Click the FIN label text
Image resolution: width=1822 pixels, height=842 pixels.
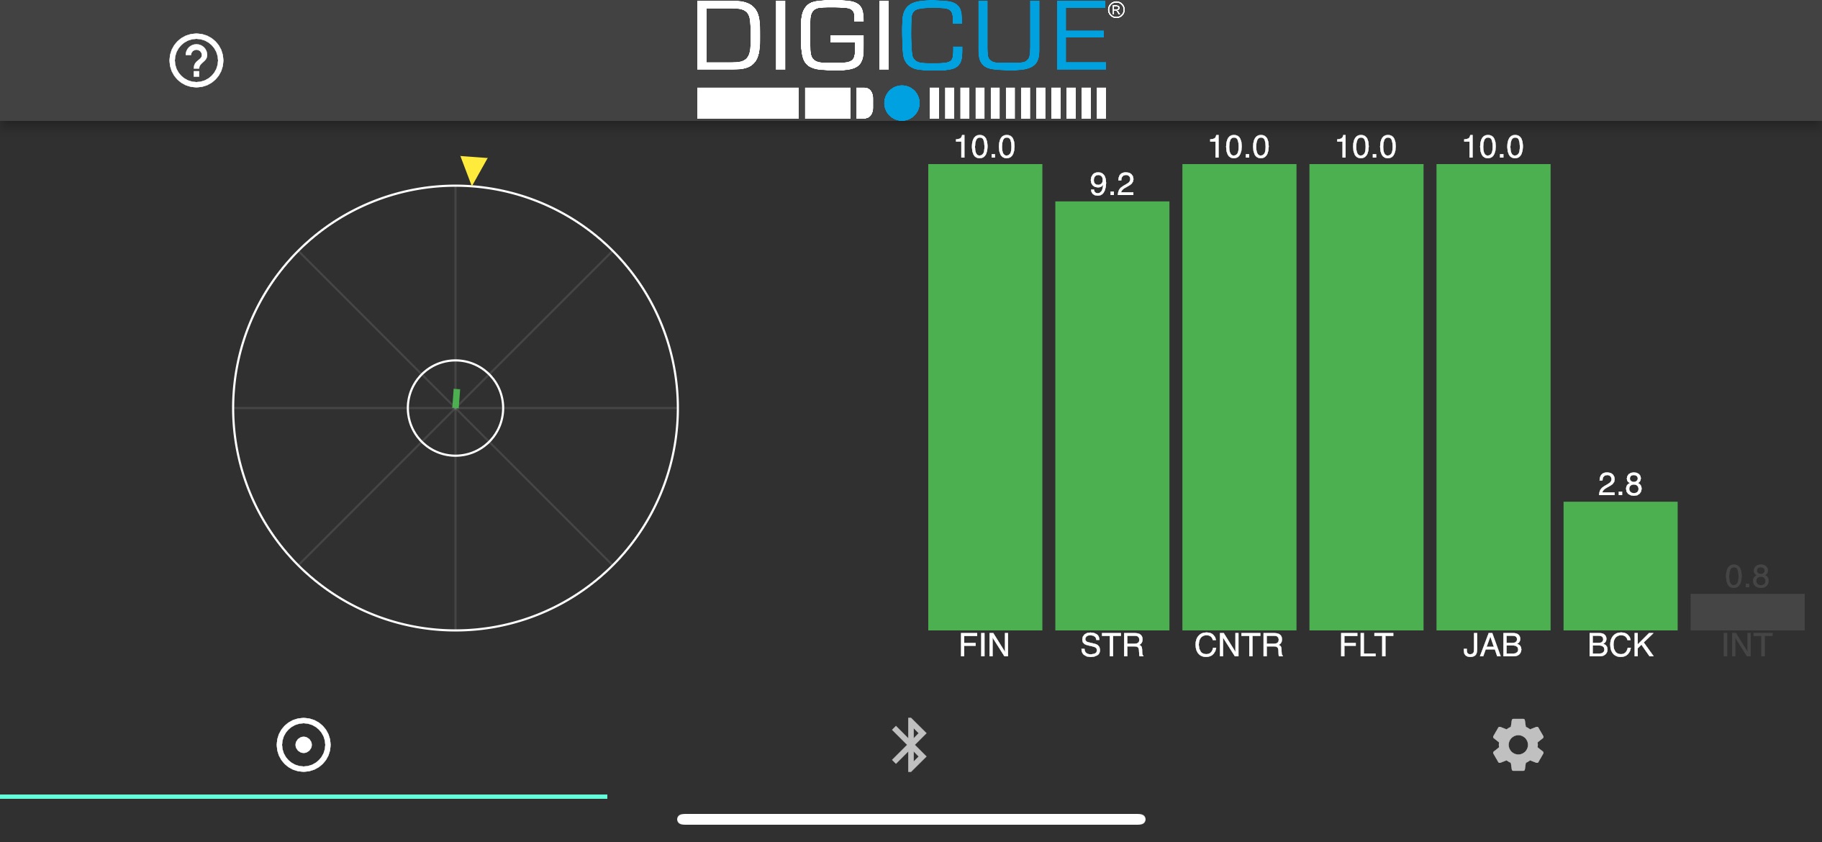984,646
